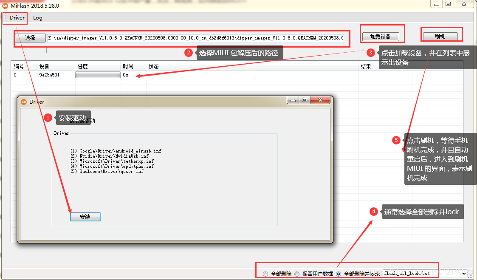Click the Qualcomm\Driver\qcser.inf entry
This screenshot has width=477, height=280.
(107, 172)
